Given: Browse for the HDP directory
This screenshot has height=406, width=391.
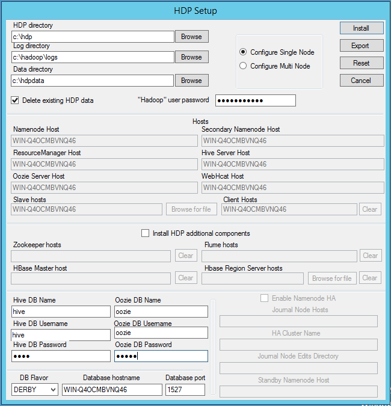Looking at the screenshot, I should 192,37.
